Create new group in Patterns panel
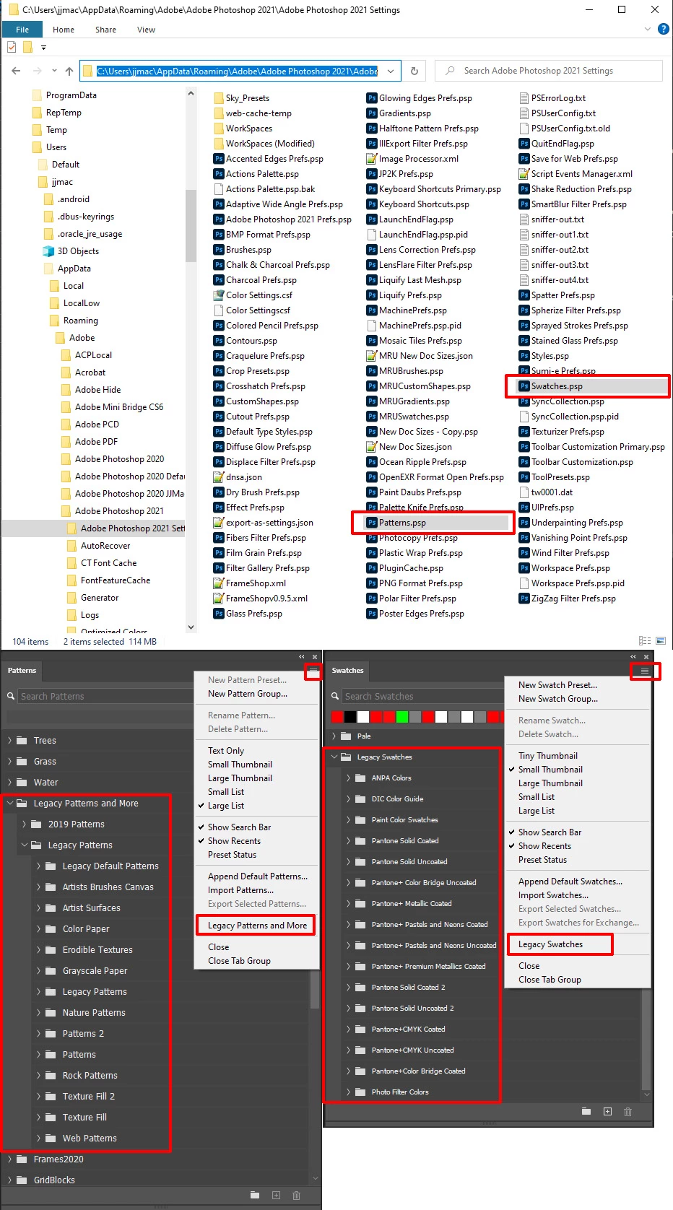The width and height of the screenshot is (673, 1210). point(255,1196)
